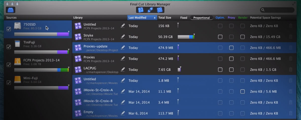The width and height of the screenshot is (301, 120).
Task: Click the Stryke library star icon
Action: (x=78, y=37)
